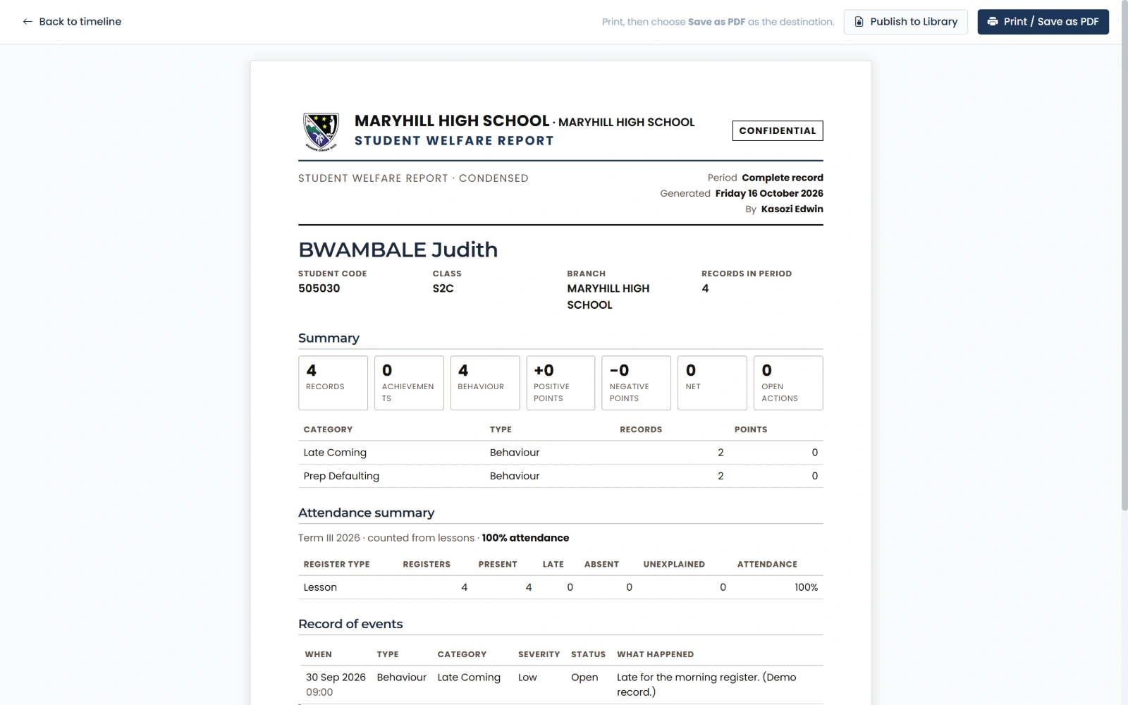1128x705 pixels.
Task: Click class value S2C
Action: [x=443, y=288]
